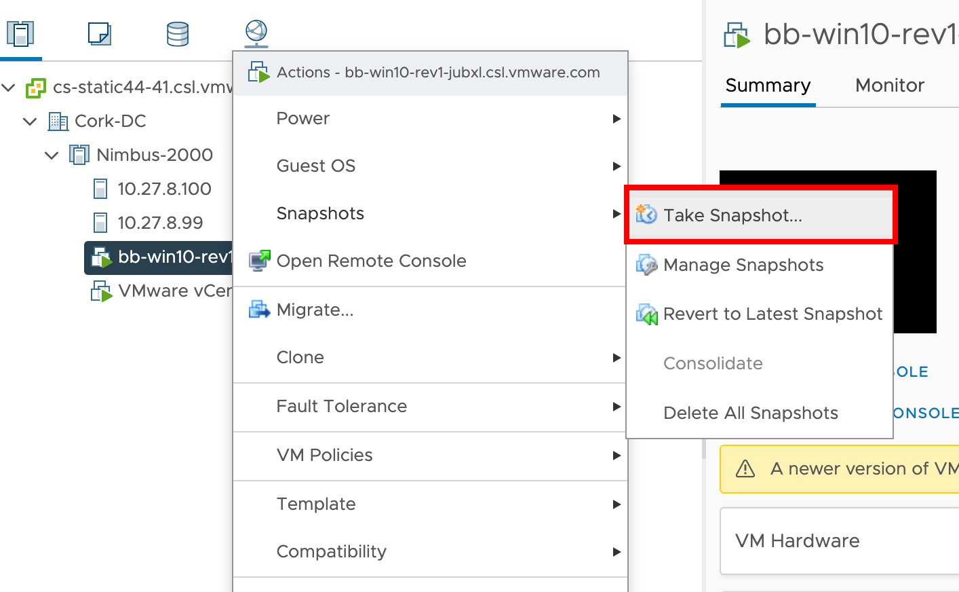Viewport: 959px width, 592px height.
Task: Expand the VM Hardware panel
Action: click(x=798, y=541)
